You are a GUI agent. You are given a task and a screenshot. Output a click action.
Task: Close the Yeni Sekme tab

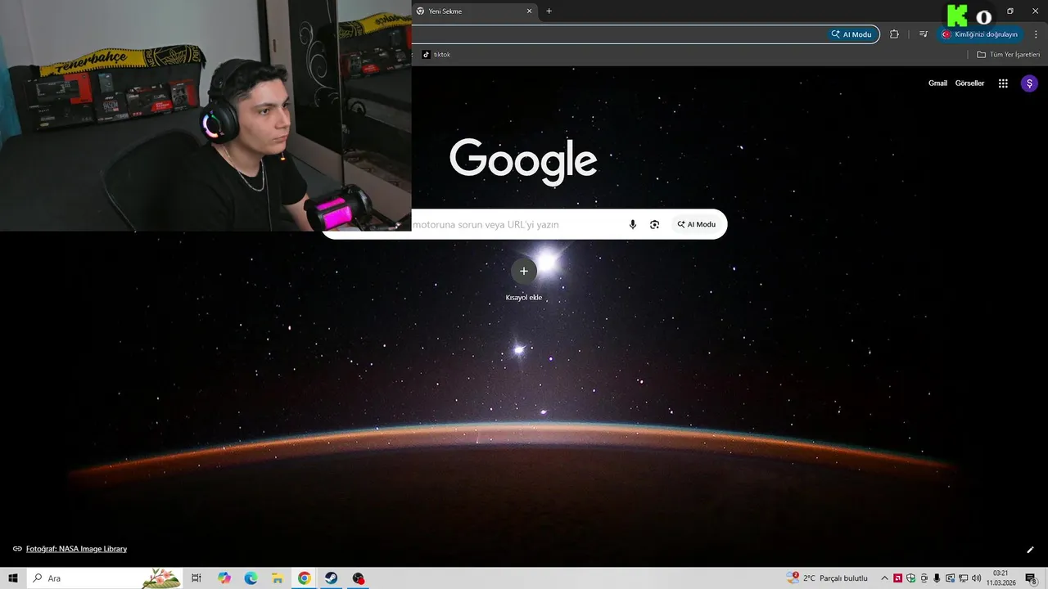(x=530, y=11)
